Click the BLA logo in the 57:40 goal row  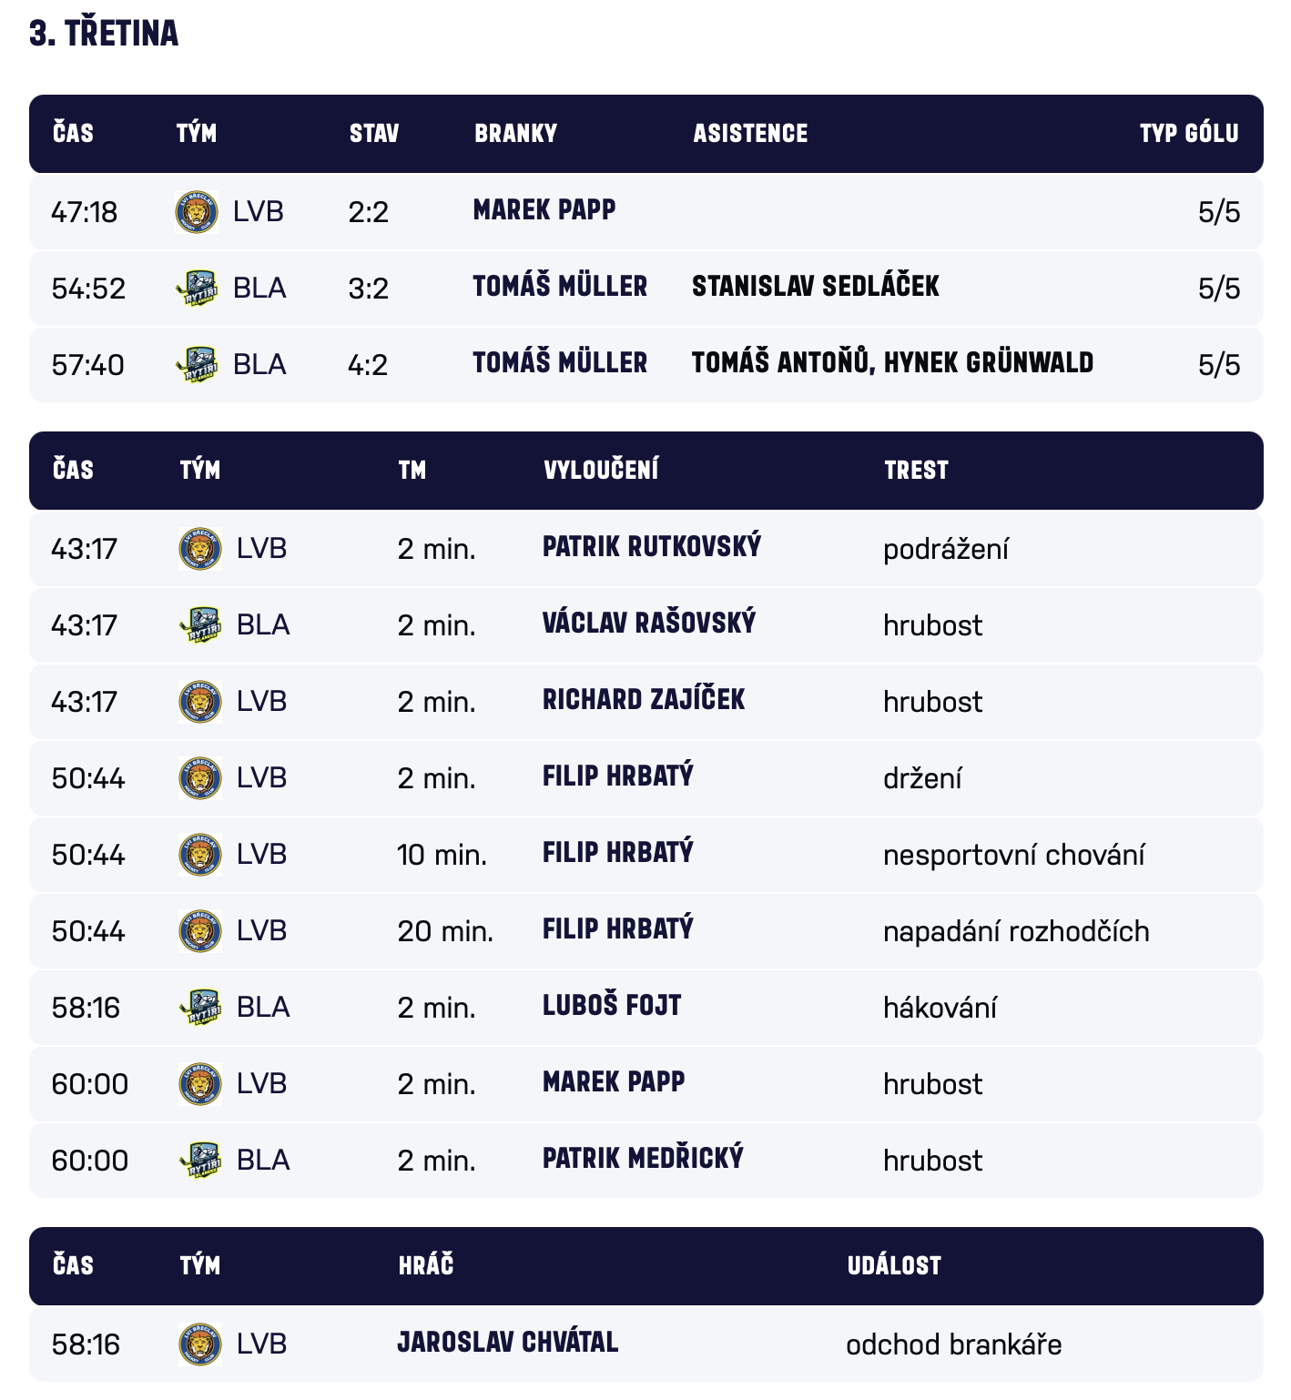tap(197, 365)
